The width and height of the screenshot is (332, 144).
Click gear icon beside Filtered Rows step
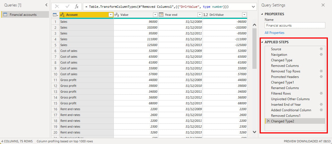321,94
